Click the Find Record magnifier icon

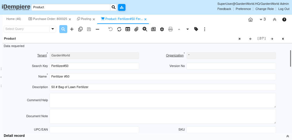63,29
